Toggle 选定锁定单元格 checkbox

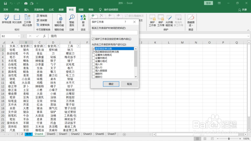click(x=93, y=49)
